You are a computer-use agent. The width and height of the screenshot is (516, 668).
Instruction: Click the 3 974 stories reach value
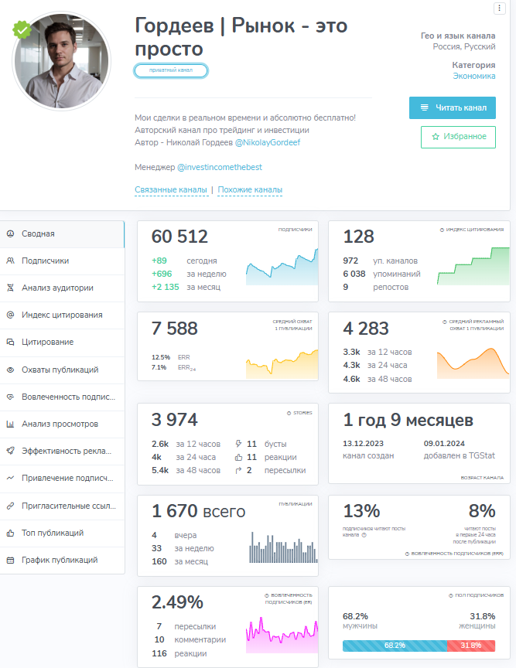pos(175,420)
